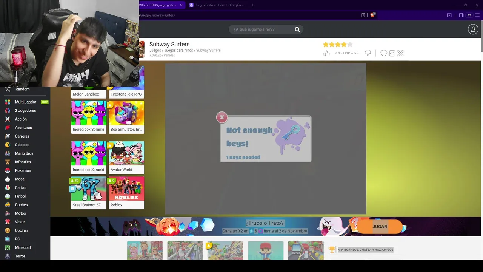
Task: Click the reader mode icon in address bar
Action: (363, 15)
